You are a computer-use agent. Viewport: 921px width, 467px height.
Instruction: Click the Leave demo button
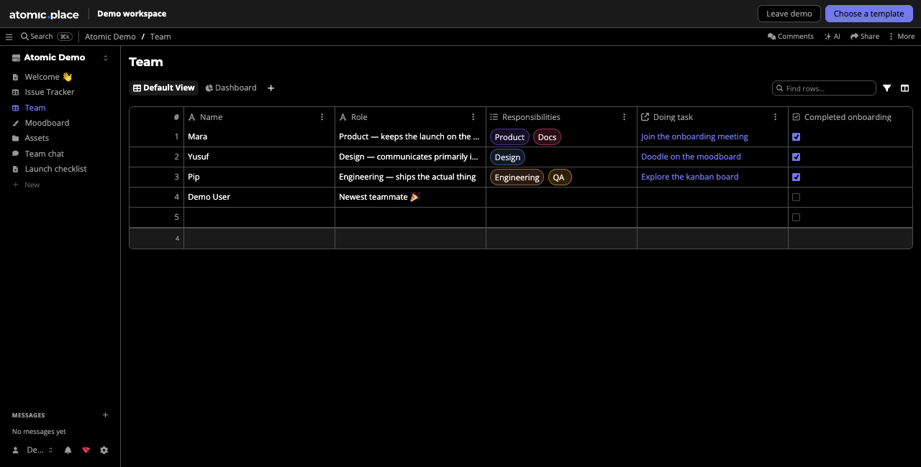click(x=789, y=14)
